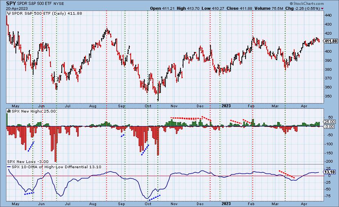Click the 'SPX New Highs 25.00' legend
The image size is (339, 207).
click(x=34, y=111)
